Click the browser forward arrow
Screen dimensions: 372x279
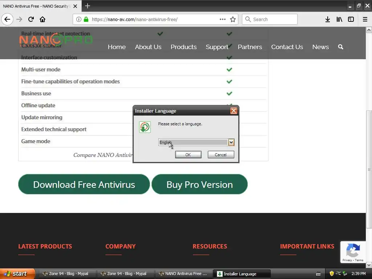pos(19,19)
